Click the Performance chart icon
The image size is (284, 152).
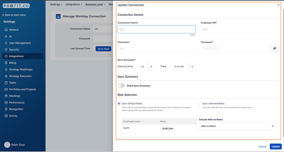tap(6, 103)
